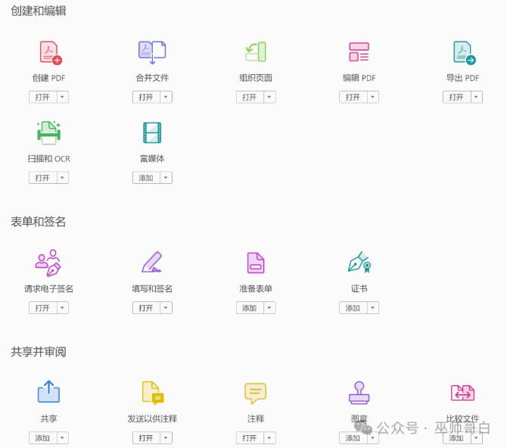
Task: Open 编辑 PDF using its 打开 button
Action: click(x=353, y=97)
